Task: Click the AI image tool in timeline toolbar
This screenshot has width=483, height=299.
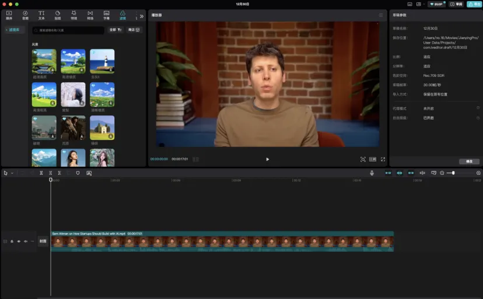Action: (89, 173)
